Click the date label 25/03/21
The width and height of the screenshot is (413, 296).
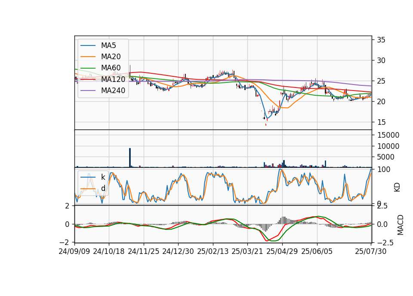click(x=247, y=251)
